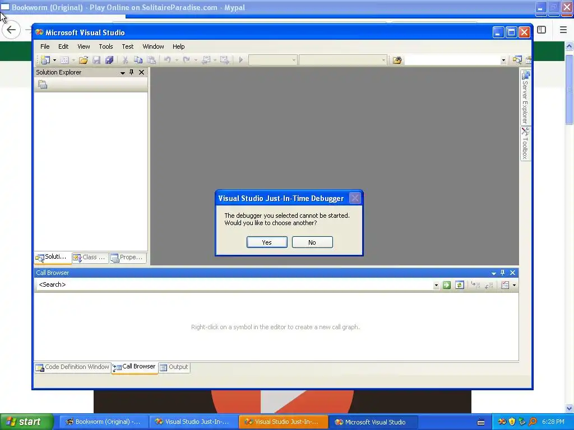Click the Properties icon in the Solution Explorer toolbar
Screen dimensions: 574x430
coord(43,85)
